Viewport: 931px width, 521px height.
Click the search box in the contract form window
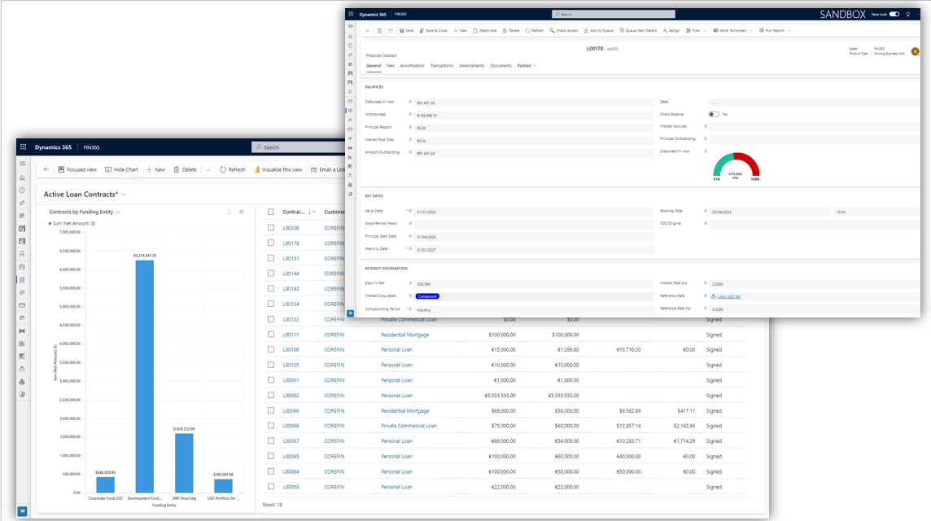click(614, 14)
